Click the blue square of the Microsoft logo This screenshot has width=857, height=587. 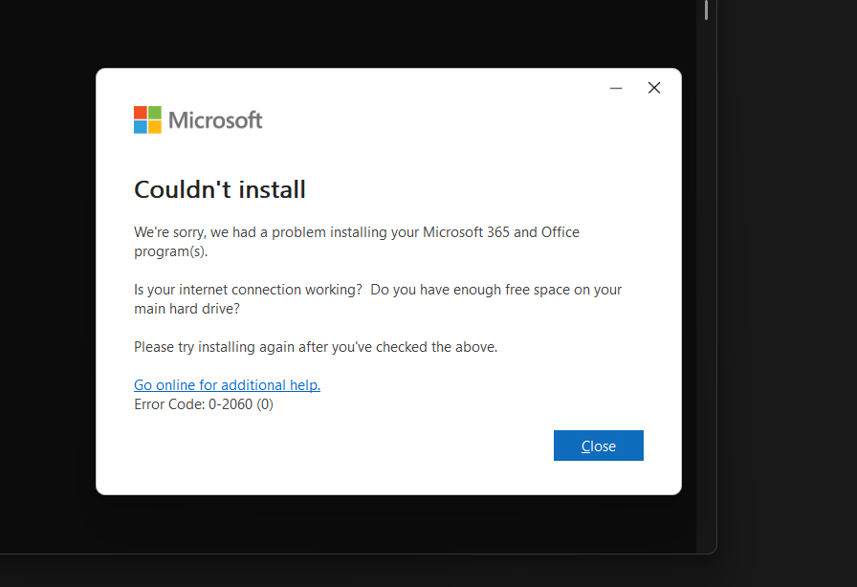click(x=141, y=127)
